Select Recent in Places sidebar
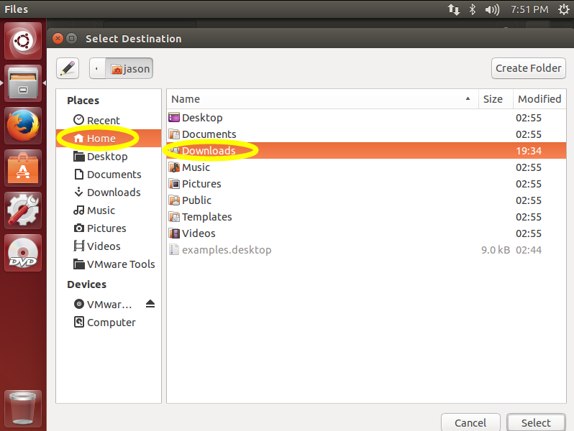 [109, 120]
